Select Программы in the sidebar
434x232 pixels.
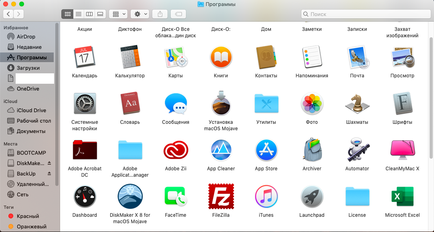point(27,58)
